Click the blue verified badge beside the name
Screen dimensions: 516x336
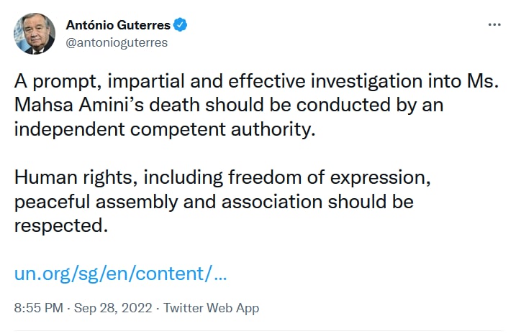click(181, 25)
